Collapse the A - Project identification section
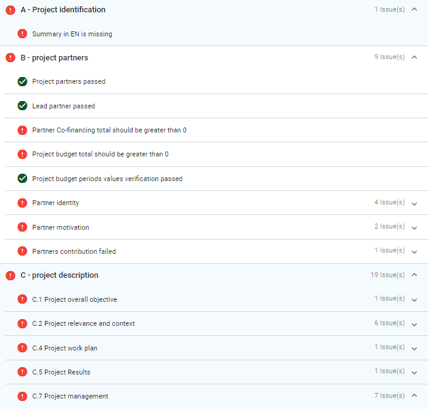Image resolution: width=429 pixels, height=409 pixels. click(414, 10)
